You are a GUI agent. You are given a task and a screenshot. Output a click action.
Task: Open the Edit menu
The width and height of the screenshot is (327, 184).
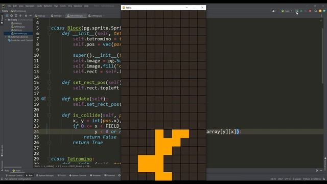(x=15, y=6)
